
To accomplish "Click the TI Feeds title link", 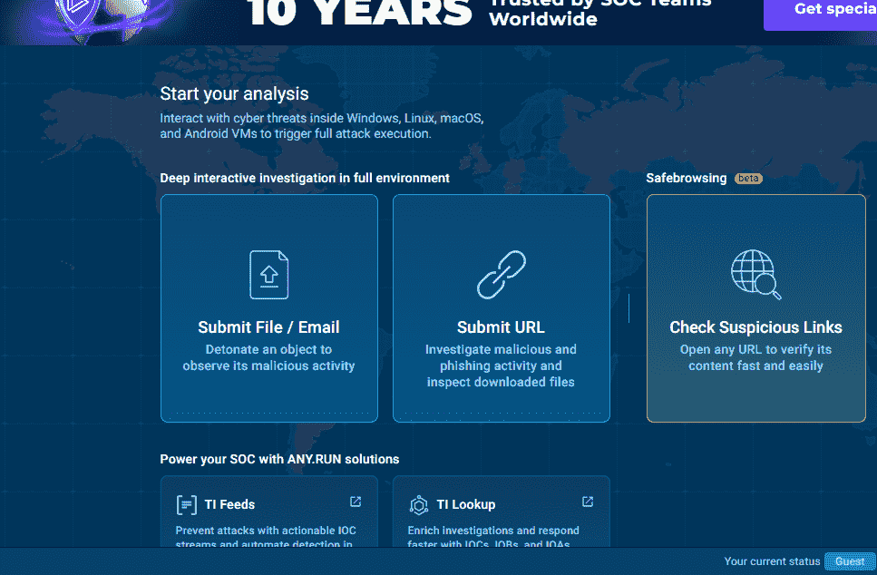I will (x=229, y=504).
